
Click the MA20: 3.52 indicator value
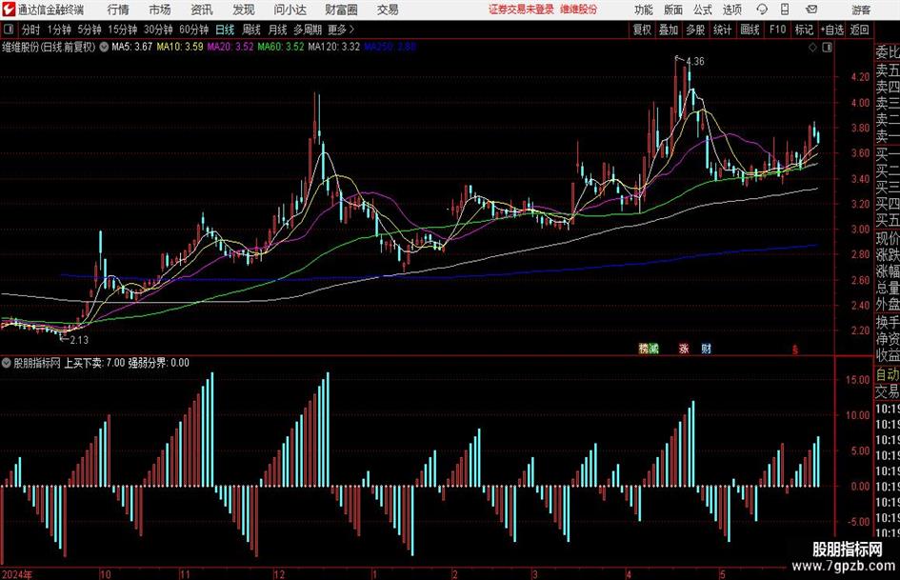(230, 47)
